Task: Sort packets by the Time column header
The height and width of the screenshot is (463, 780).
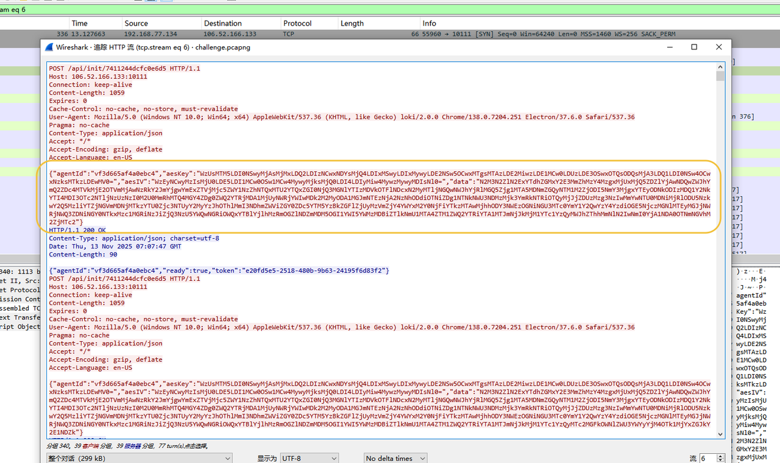Action: 80,23
